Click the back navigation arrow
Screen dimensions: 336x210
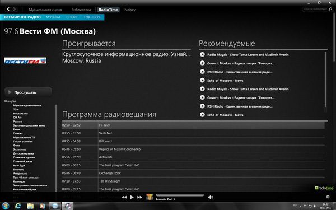pos(8,9)
